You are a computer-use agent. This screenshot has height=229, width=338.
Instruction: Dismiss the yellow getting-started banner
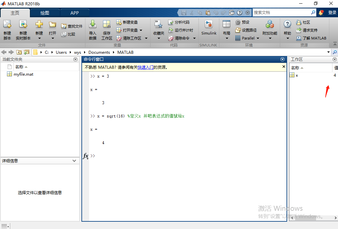click(x=284, y=67)
